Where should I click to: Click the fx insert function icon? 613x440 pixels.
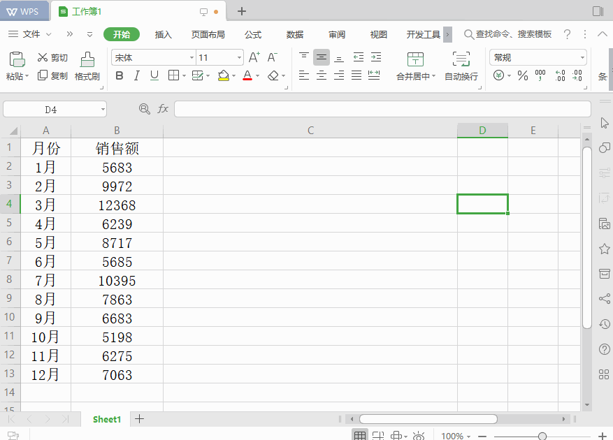(163, 109)
